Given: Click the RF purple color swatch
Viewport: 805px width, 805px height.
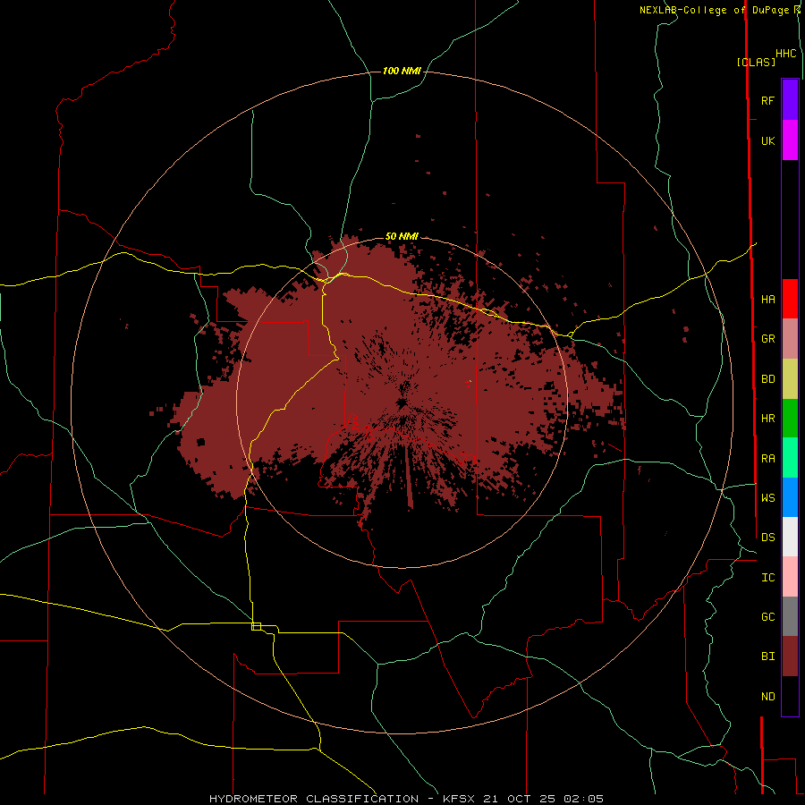Looking at the screenshot, I should (x=790, y=100).
